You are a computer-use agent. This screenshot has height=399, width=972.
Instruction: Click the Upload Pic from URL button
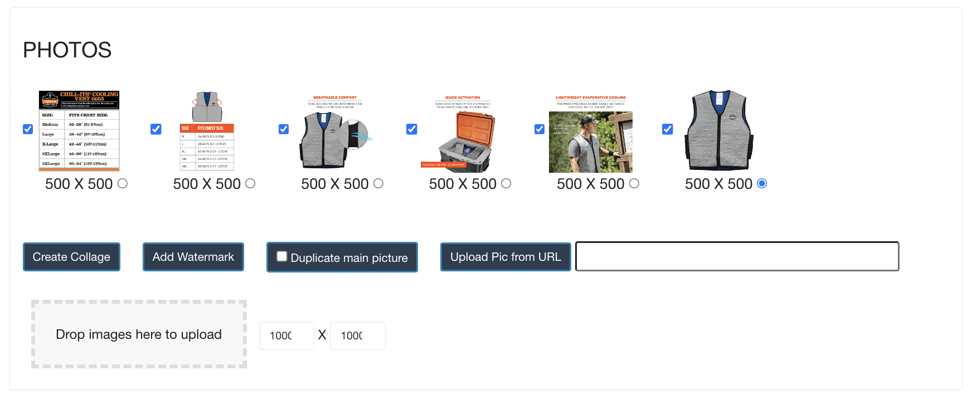506,257
